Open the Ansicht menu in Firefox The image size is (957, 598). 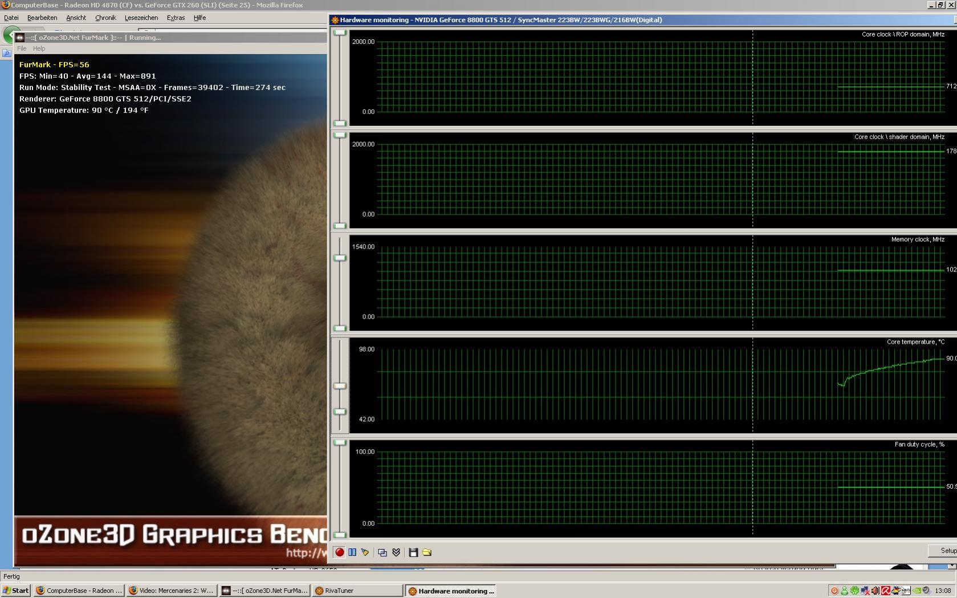click(x=76, y=18)
